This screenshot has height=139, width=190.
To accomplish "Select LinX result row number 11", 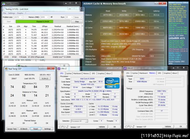I will [x=42, y=38].
